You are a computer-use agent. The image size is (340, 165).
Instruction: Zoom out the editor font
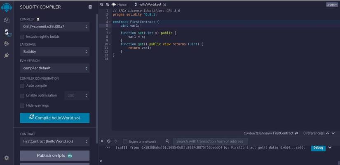pyautogui.click(x=101, y=5)
